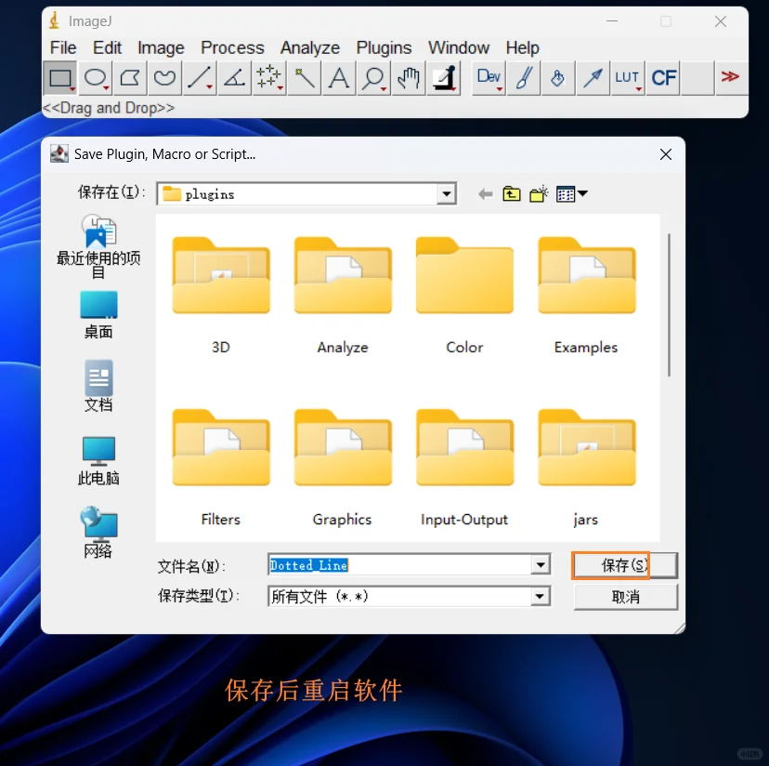Open the Plugins menu
Viewport: 769px width, 766px height.
384,47
